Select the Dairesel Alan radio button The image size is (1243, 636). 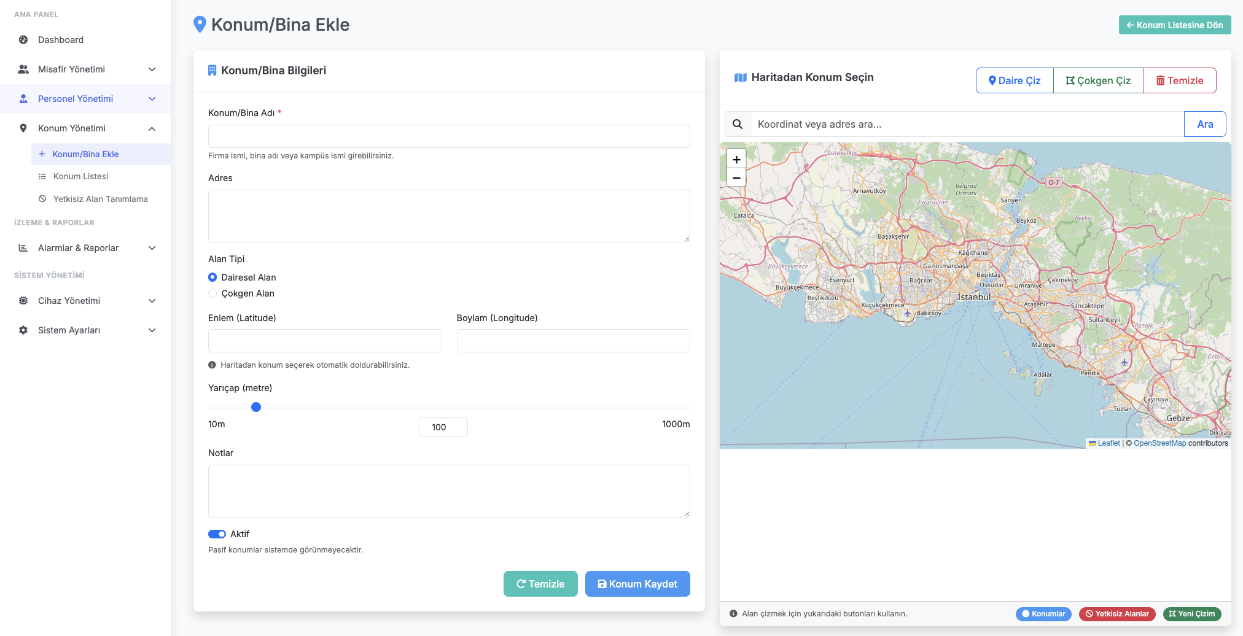coord(212,277)
